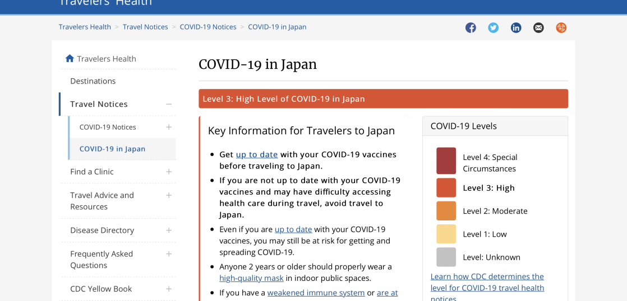Expand the Disease Directory section
Viewport: 627px width, 301px height.
(169, 231)
